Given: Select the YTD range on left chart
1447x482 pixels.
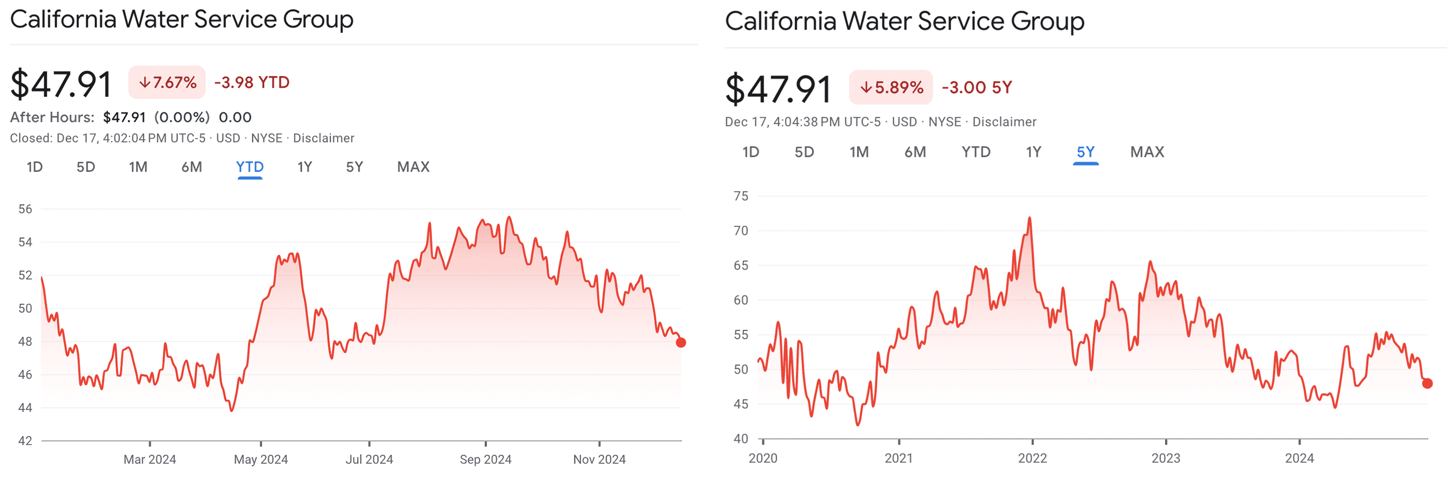Looking at the screenshot, I should point(249,167).
